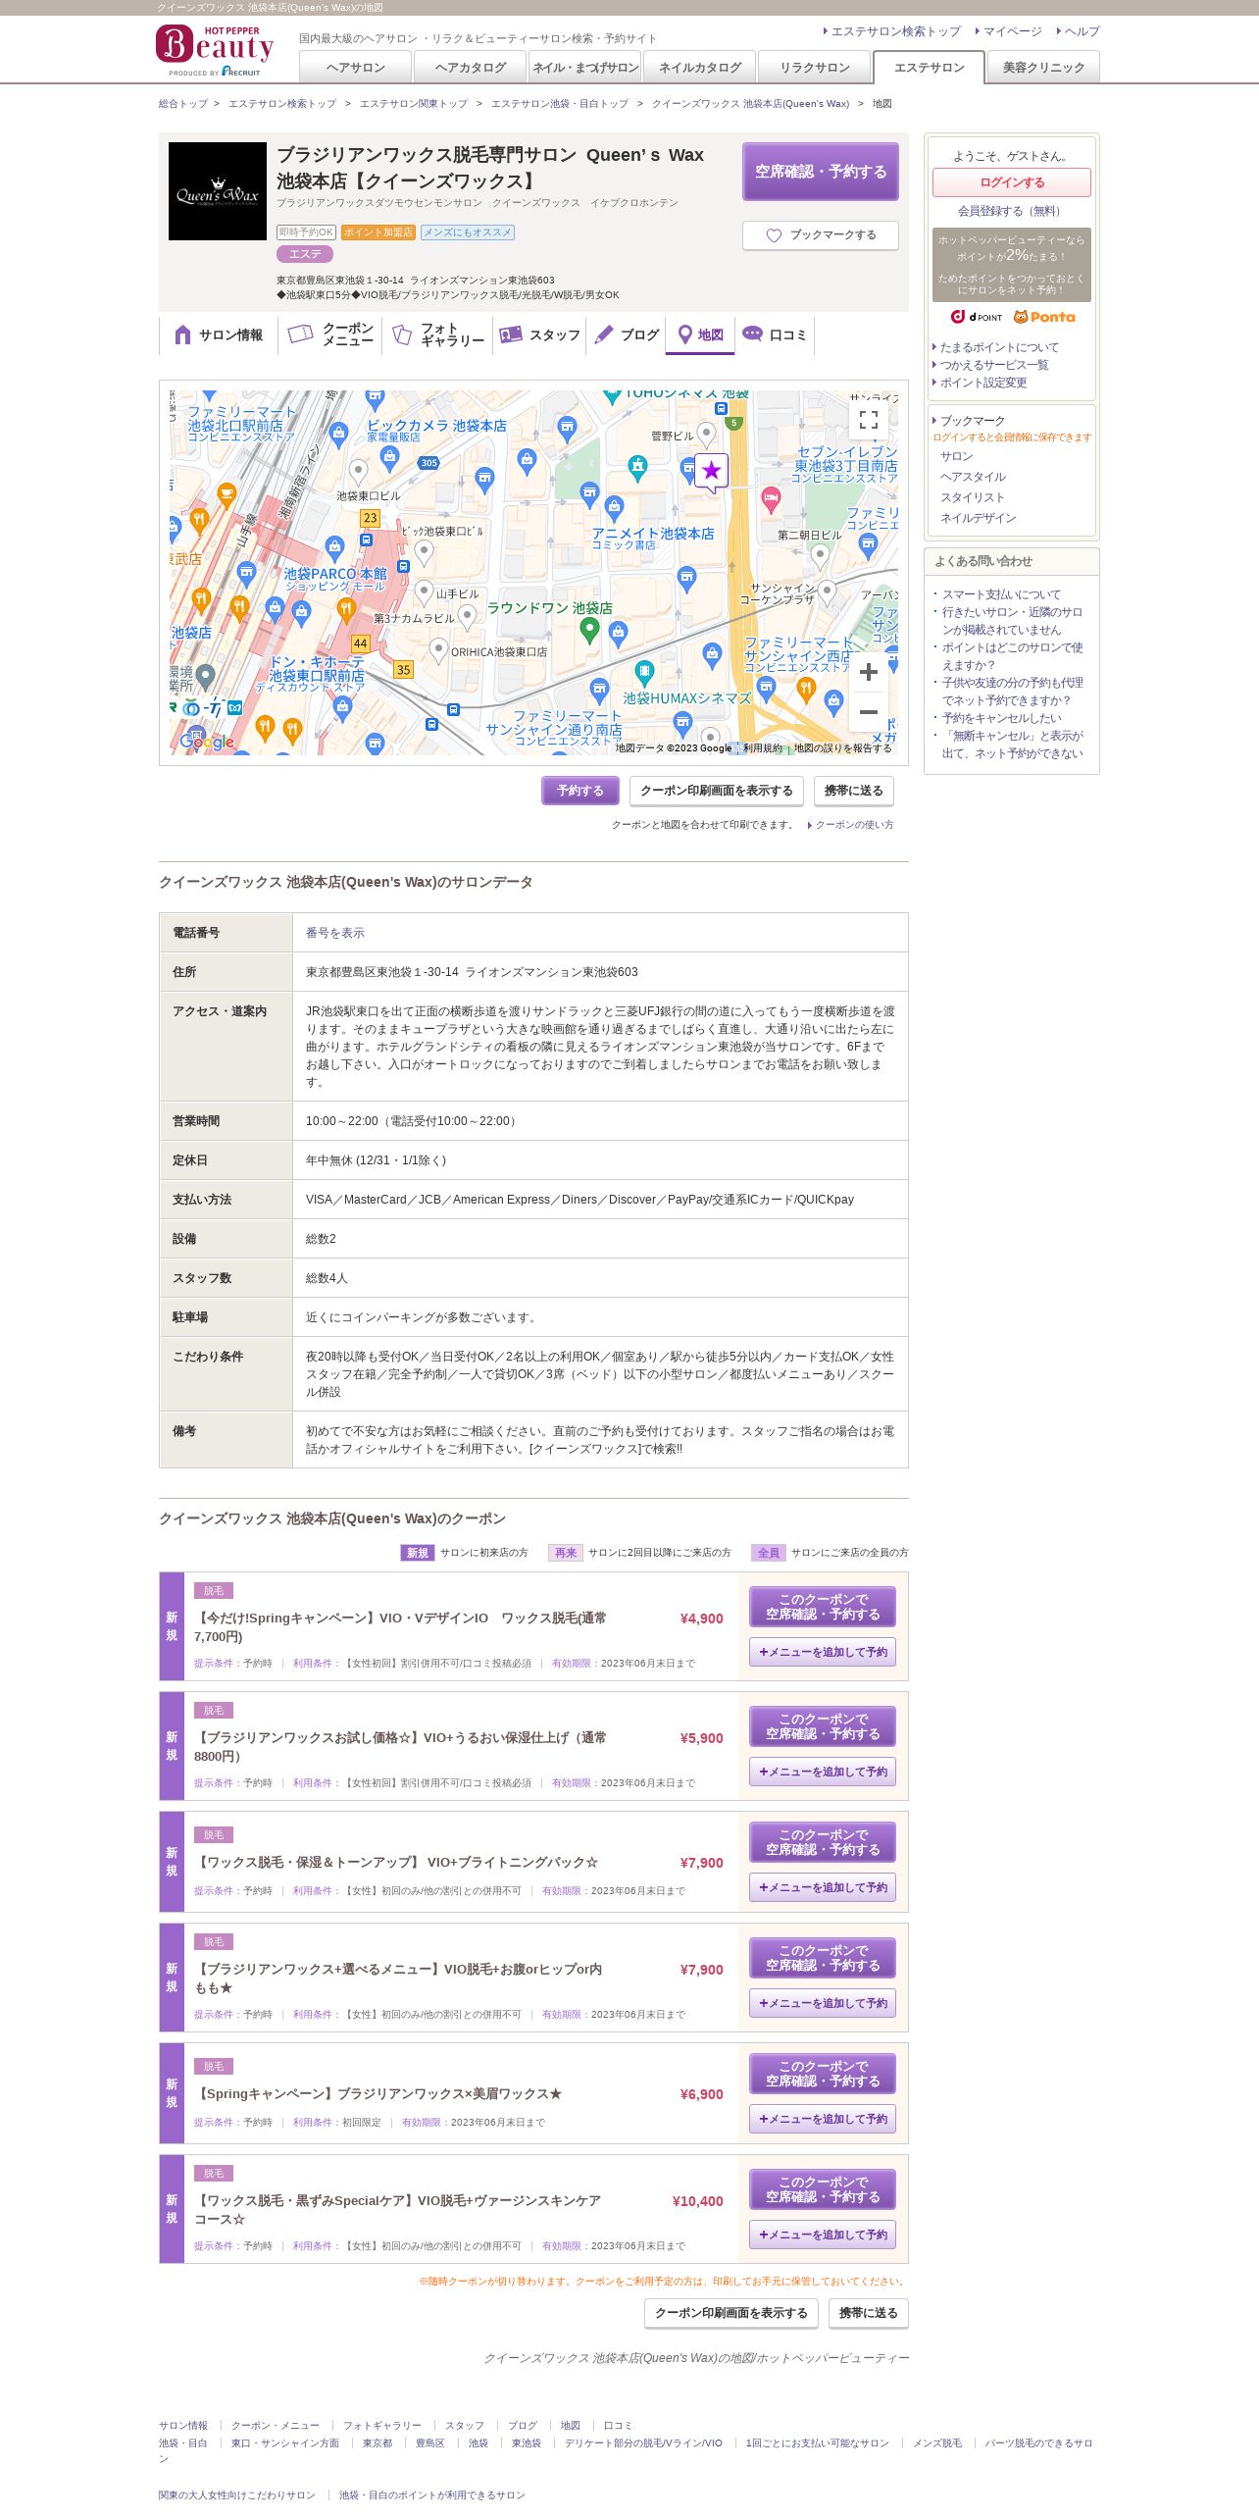The image size is (1259, 2519).
Task: Click the d POINT logo
Action: (x=977, y=317)
